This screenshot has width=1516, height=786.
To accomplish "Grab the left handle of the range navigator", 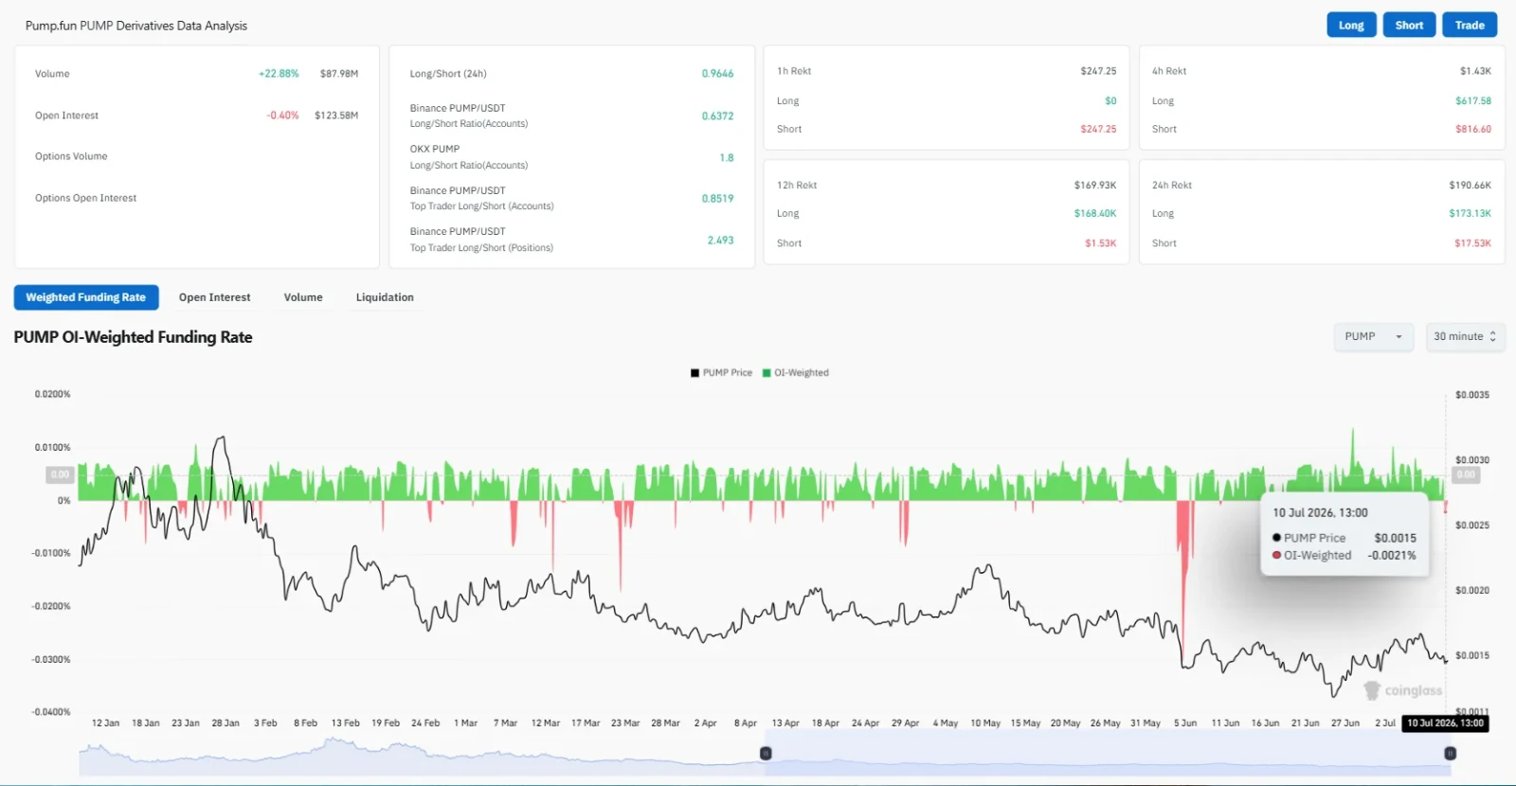I will 766,754.
